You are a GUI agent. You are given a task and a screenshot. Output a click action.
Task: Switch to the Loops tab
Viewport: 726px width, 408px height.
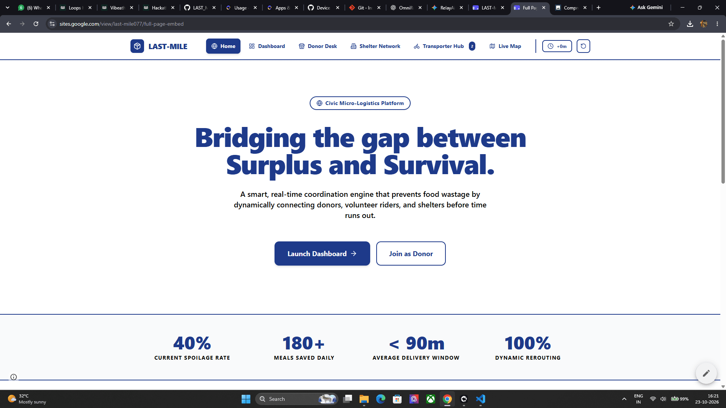76,8
